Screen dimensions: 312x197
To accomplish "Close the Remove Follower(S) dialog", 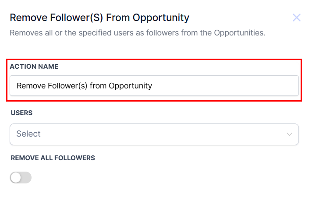I will 297,18.
